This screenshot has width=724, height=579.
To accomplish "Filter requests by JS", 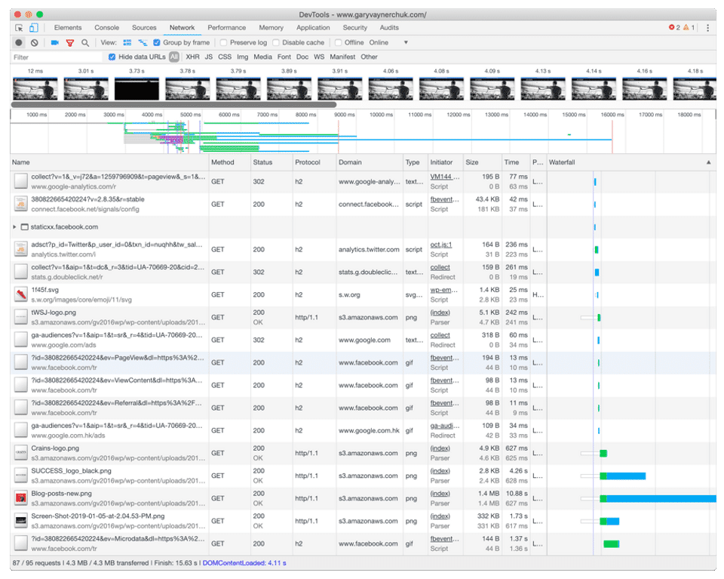I will point(209,57).
